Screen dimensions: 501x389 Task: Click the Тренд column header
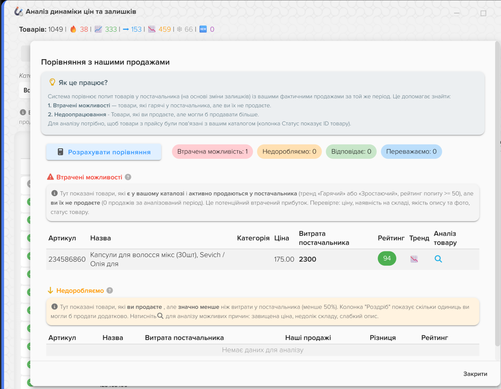tap(419, 238)
